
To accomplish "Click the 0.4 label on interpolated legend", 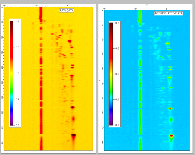I will tap(118, 99).
